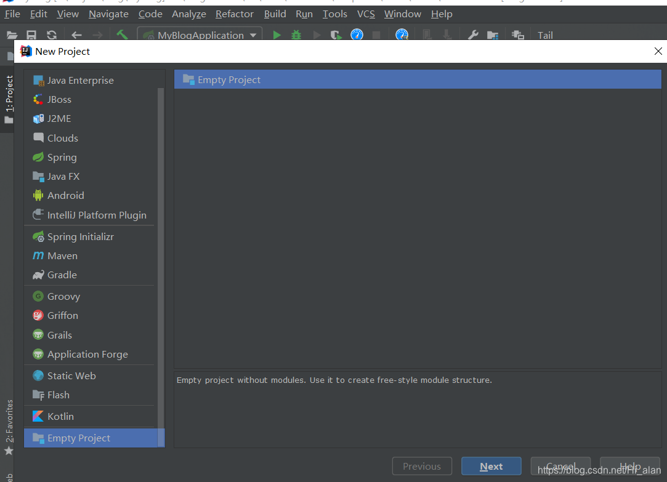This screenshot has width=667, height=482.
Task: Select Java FX project type
Action: 89,177
